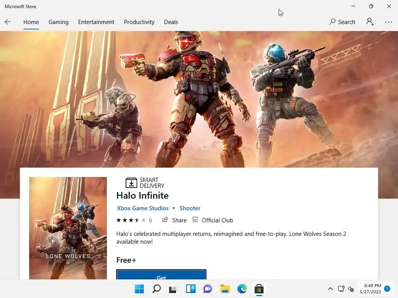The height and width of the screenshot is (298, 398).
Task: Click the Free+ price label
Action: click(x=126, y=260)
